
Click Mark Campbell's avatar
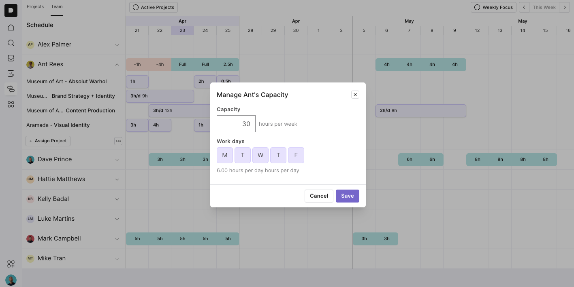pyautogui.click(x=30, y=238)
